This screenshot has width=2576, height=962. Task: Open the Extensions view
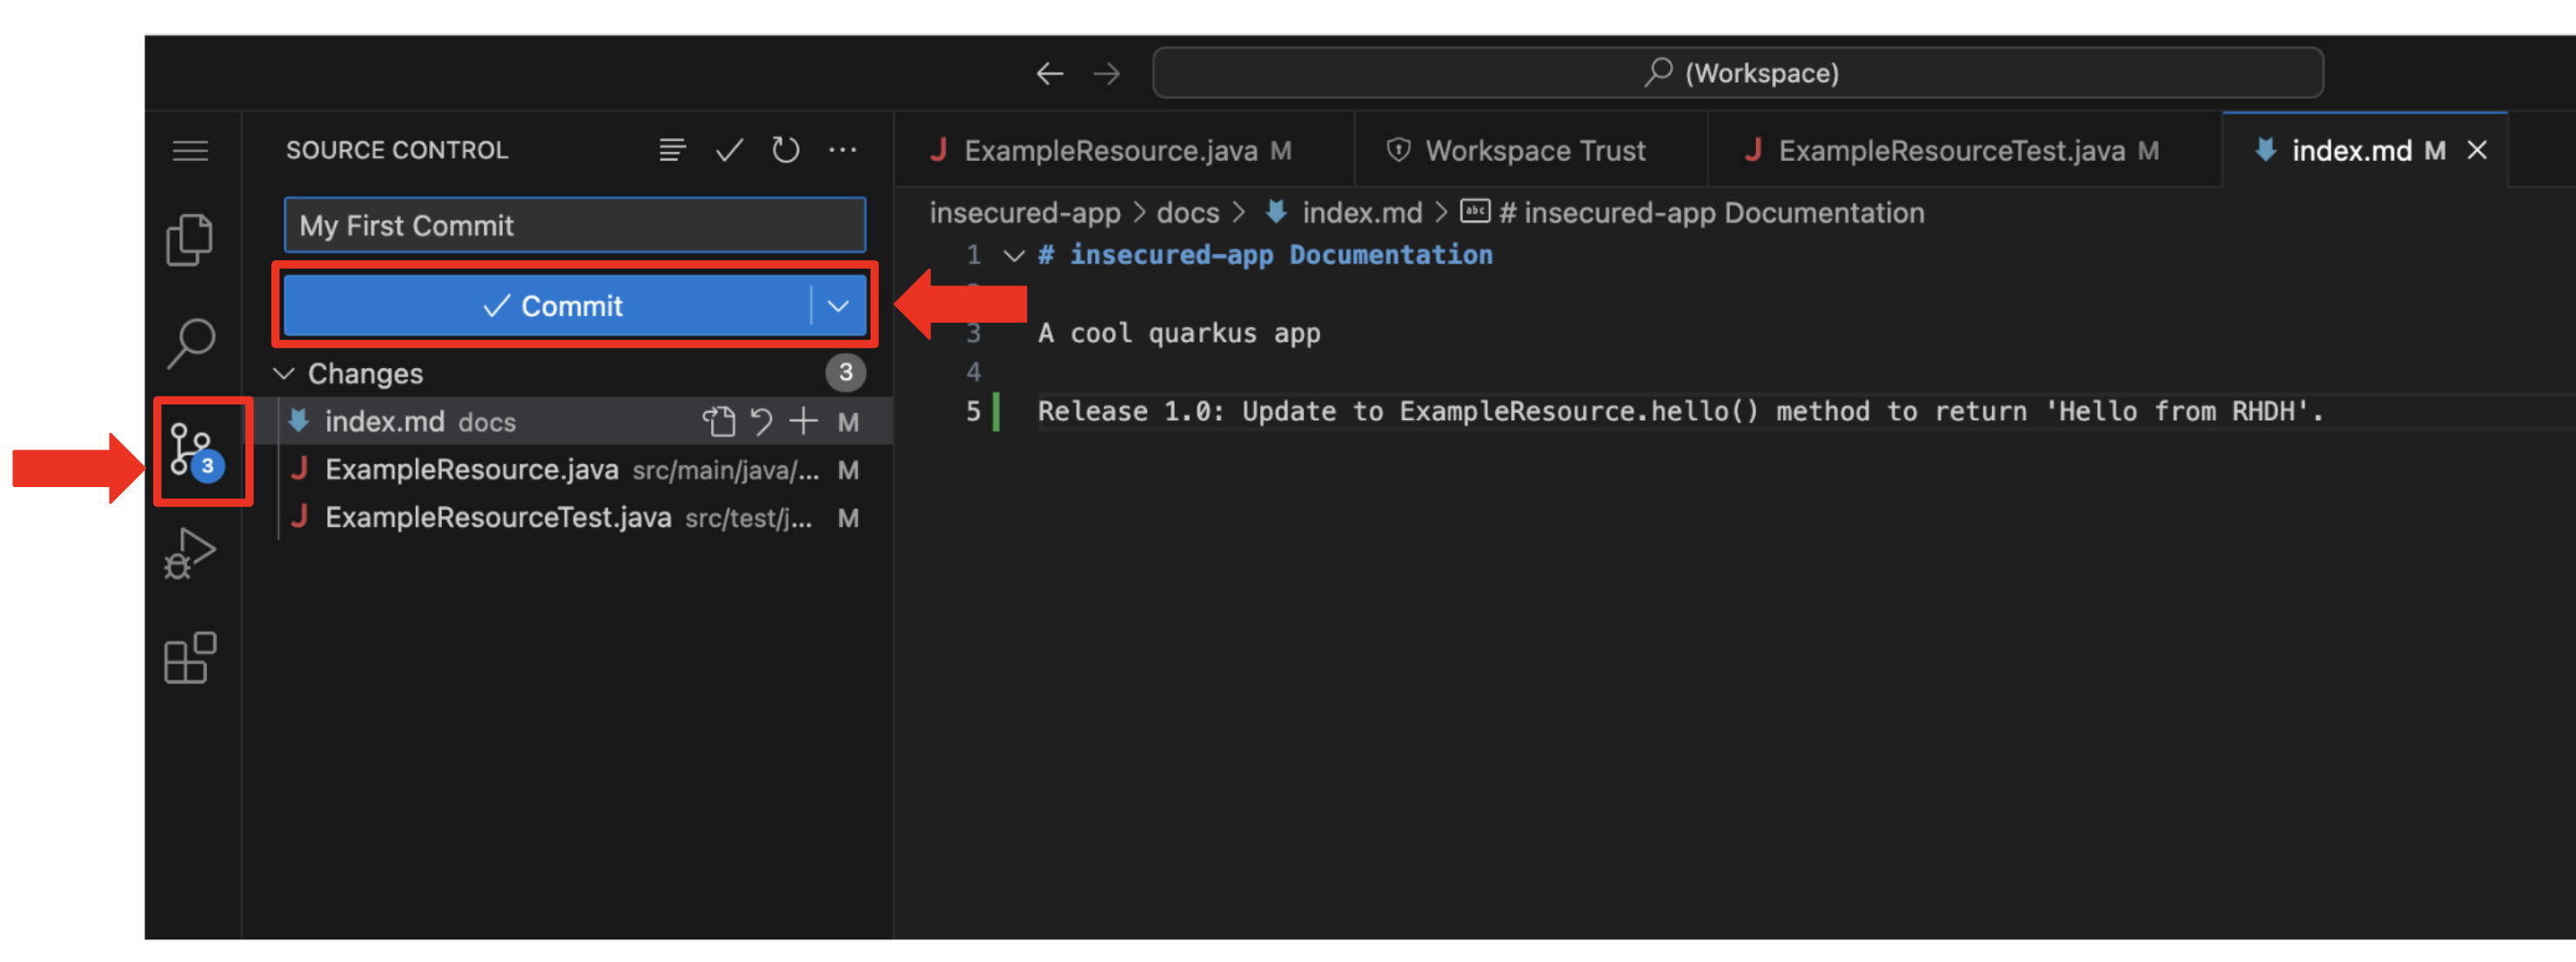tap(190, 658)
